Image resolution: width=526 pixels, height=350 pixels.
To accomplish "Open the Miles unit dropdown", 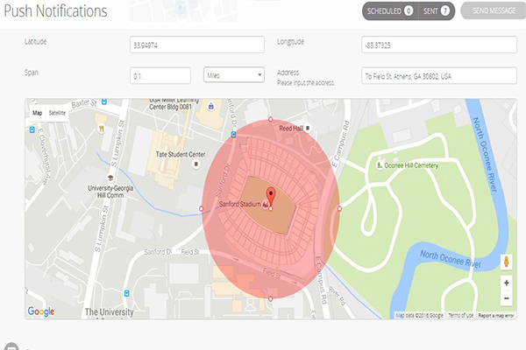I will (x=234, y=75).
